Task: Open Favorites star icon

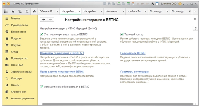Action: coord(13,12)
